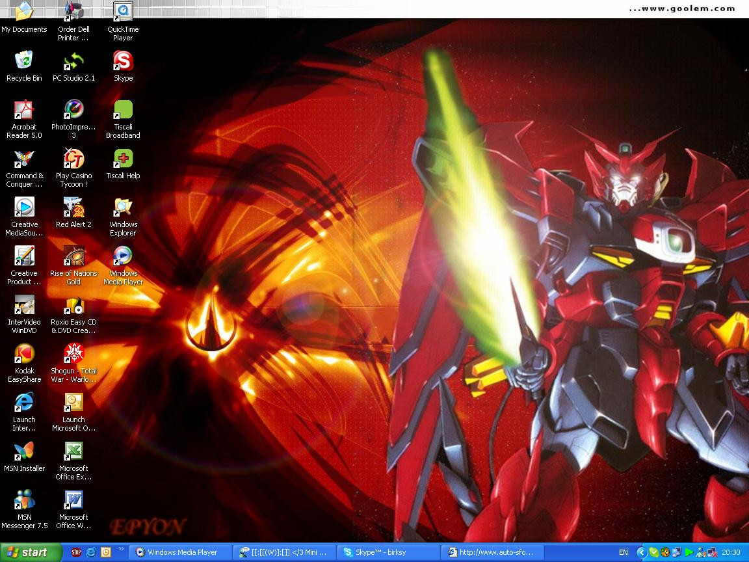Launch InterVideo WinDVD
Image resolution: width=749 pixels, height=562 pixels.
pos(24,314)
